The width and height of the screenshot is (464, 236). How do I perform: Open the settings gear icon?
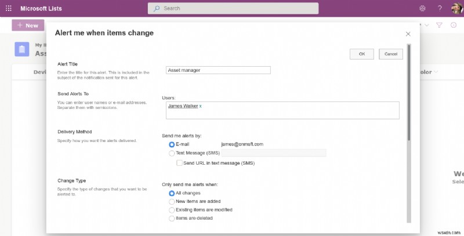pos(422,8)
